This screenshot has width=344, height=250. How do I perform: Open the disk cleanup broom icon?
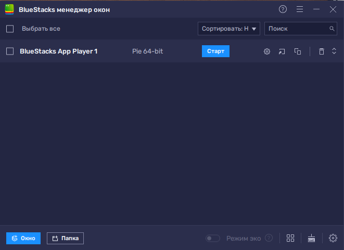(311, 238)
